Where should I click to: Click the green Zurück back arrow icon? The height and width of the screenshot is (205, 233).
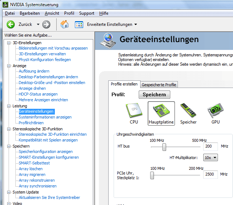[x=11, y=24]
